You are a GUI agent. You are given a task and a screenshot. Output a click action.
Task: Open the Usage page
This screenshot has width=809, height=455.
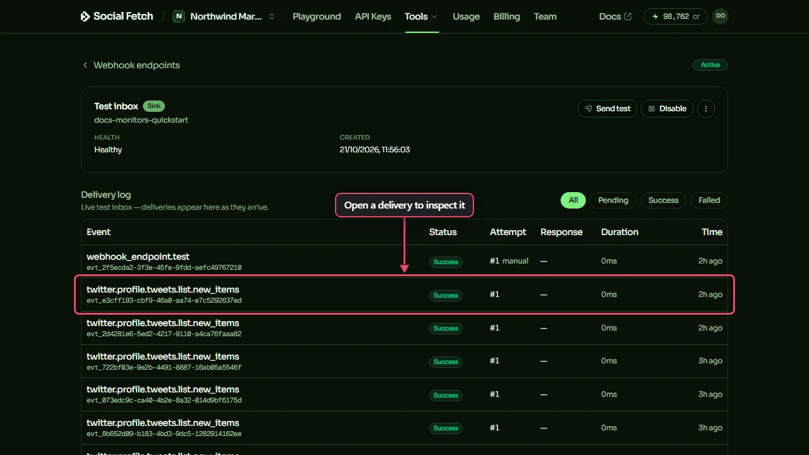pos(466,16)
